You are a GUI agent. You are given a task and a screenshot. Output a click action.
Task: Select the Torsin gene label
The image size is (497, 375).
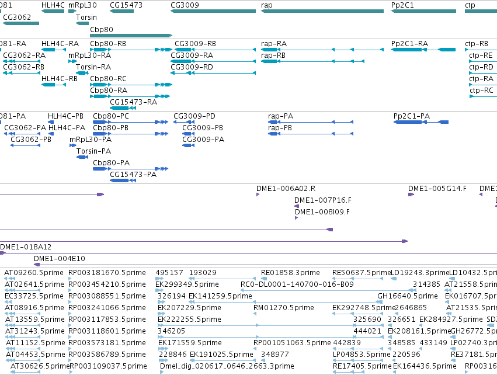[x=86, y=17]
